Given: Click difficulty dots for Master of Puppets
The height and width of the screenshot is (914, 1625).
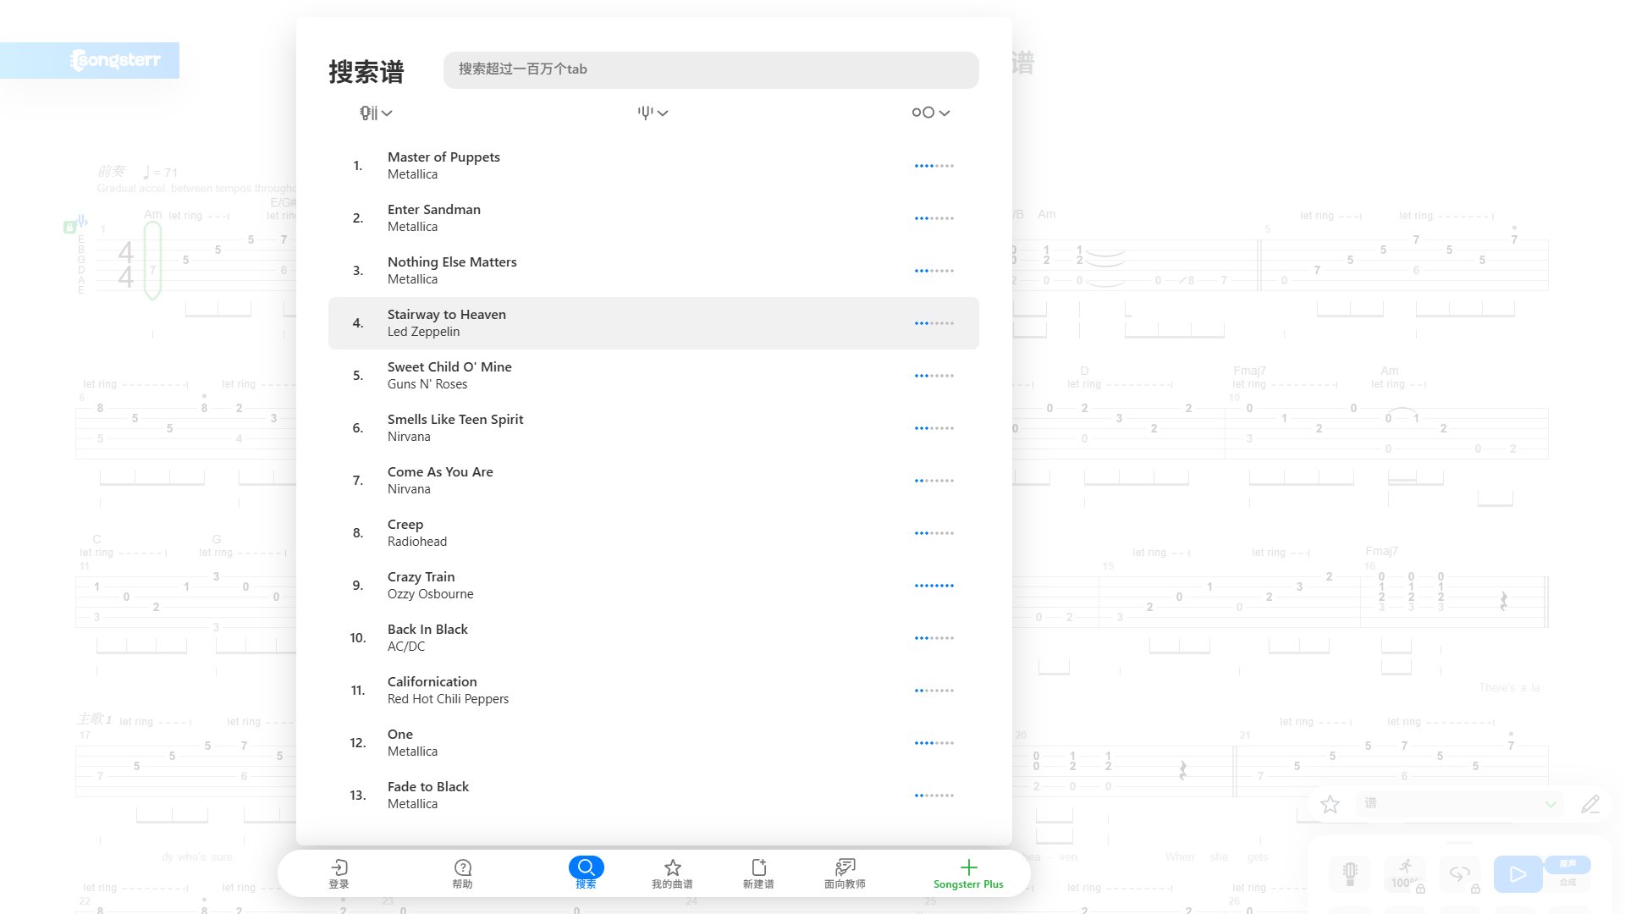Looking at the screenshot, I should (934, 166).
